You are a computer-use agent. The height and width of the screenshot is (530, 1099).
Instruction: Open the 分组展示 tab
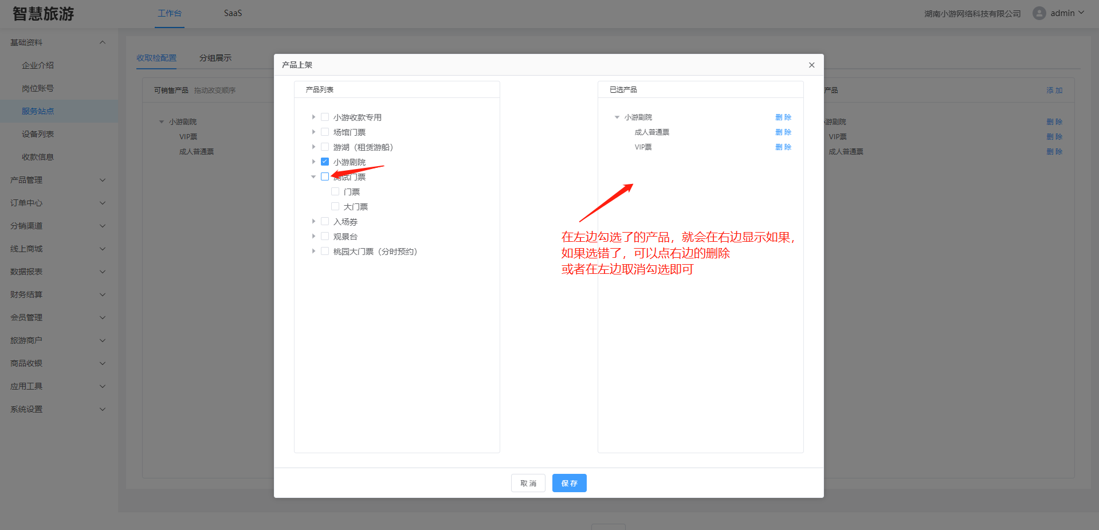tap(215, 58)
